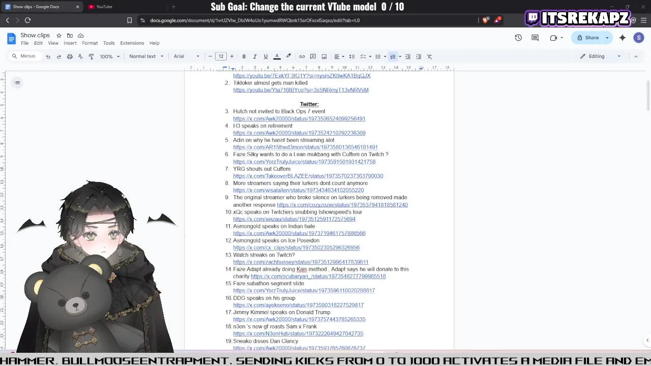The image size is (651, 366).
Task: Open the Help menu
Action: 154,43
